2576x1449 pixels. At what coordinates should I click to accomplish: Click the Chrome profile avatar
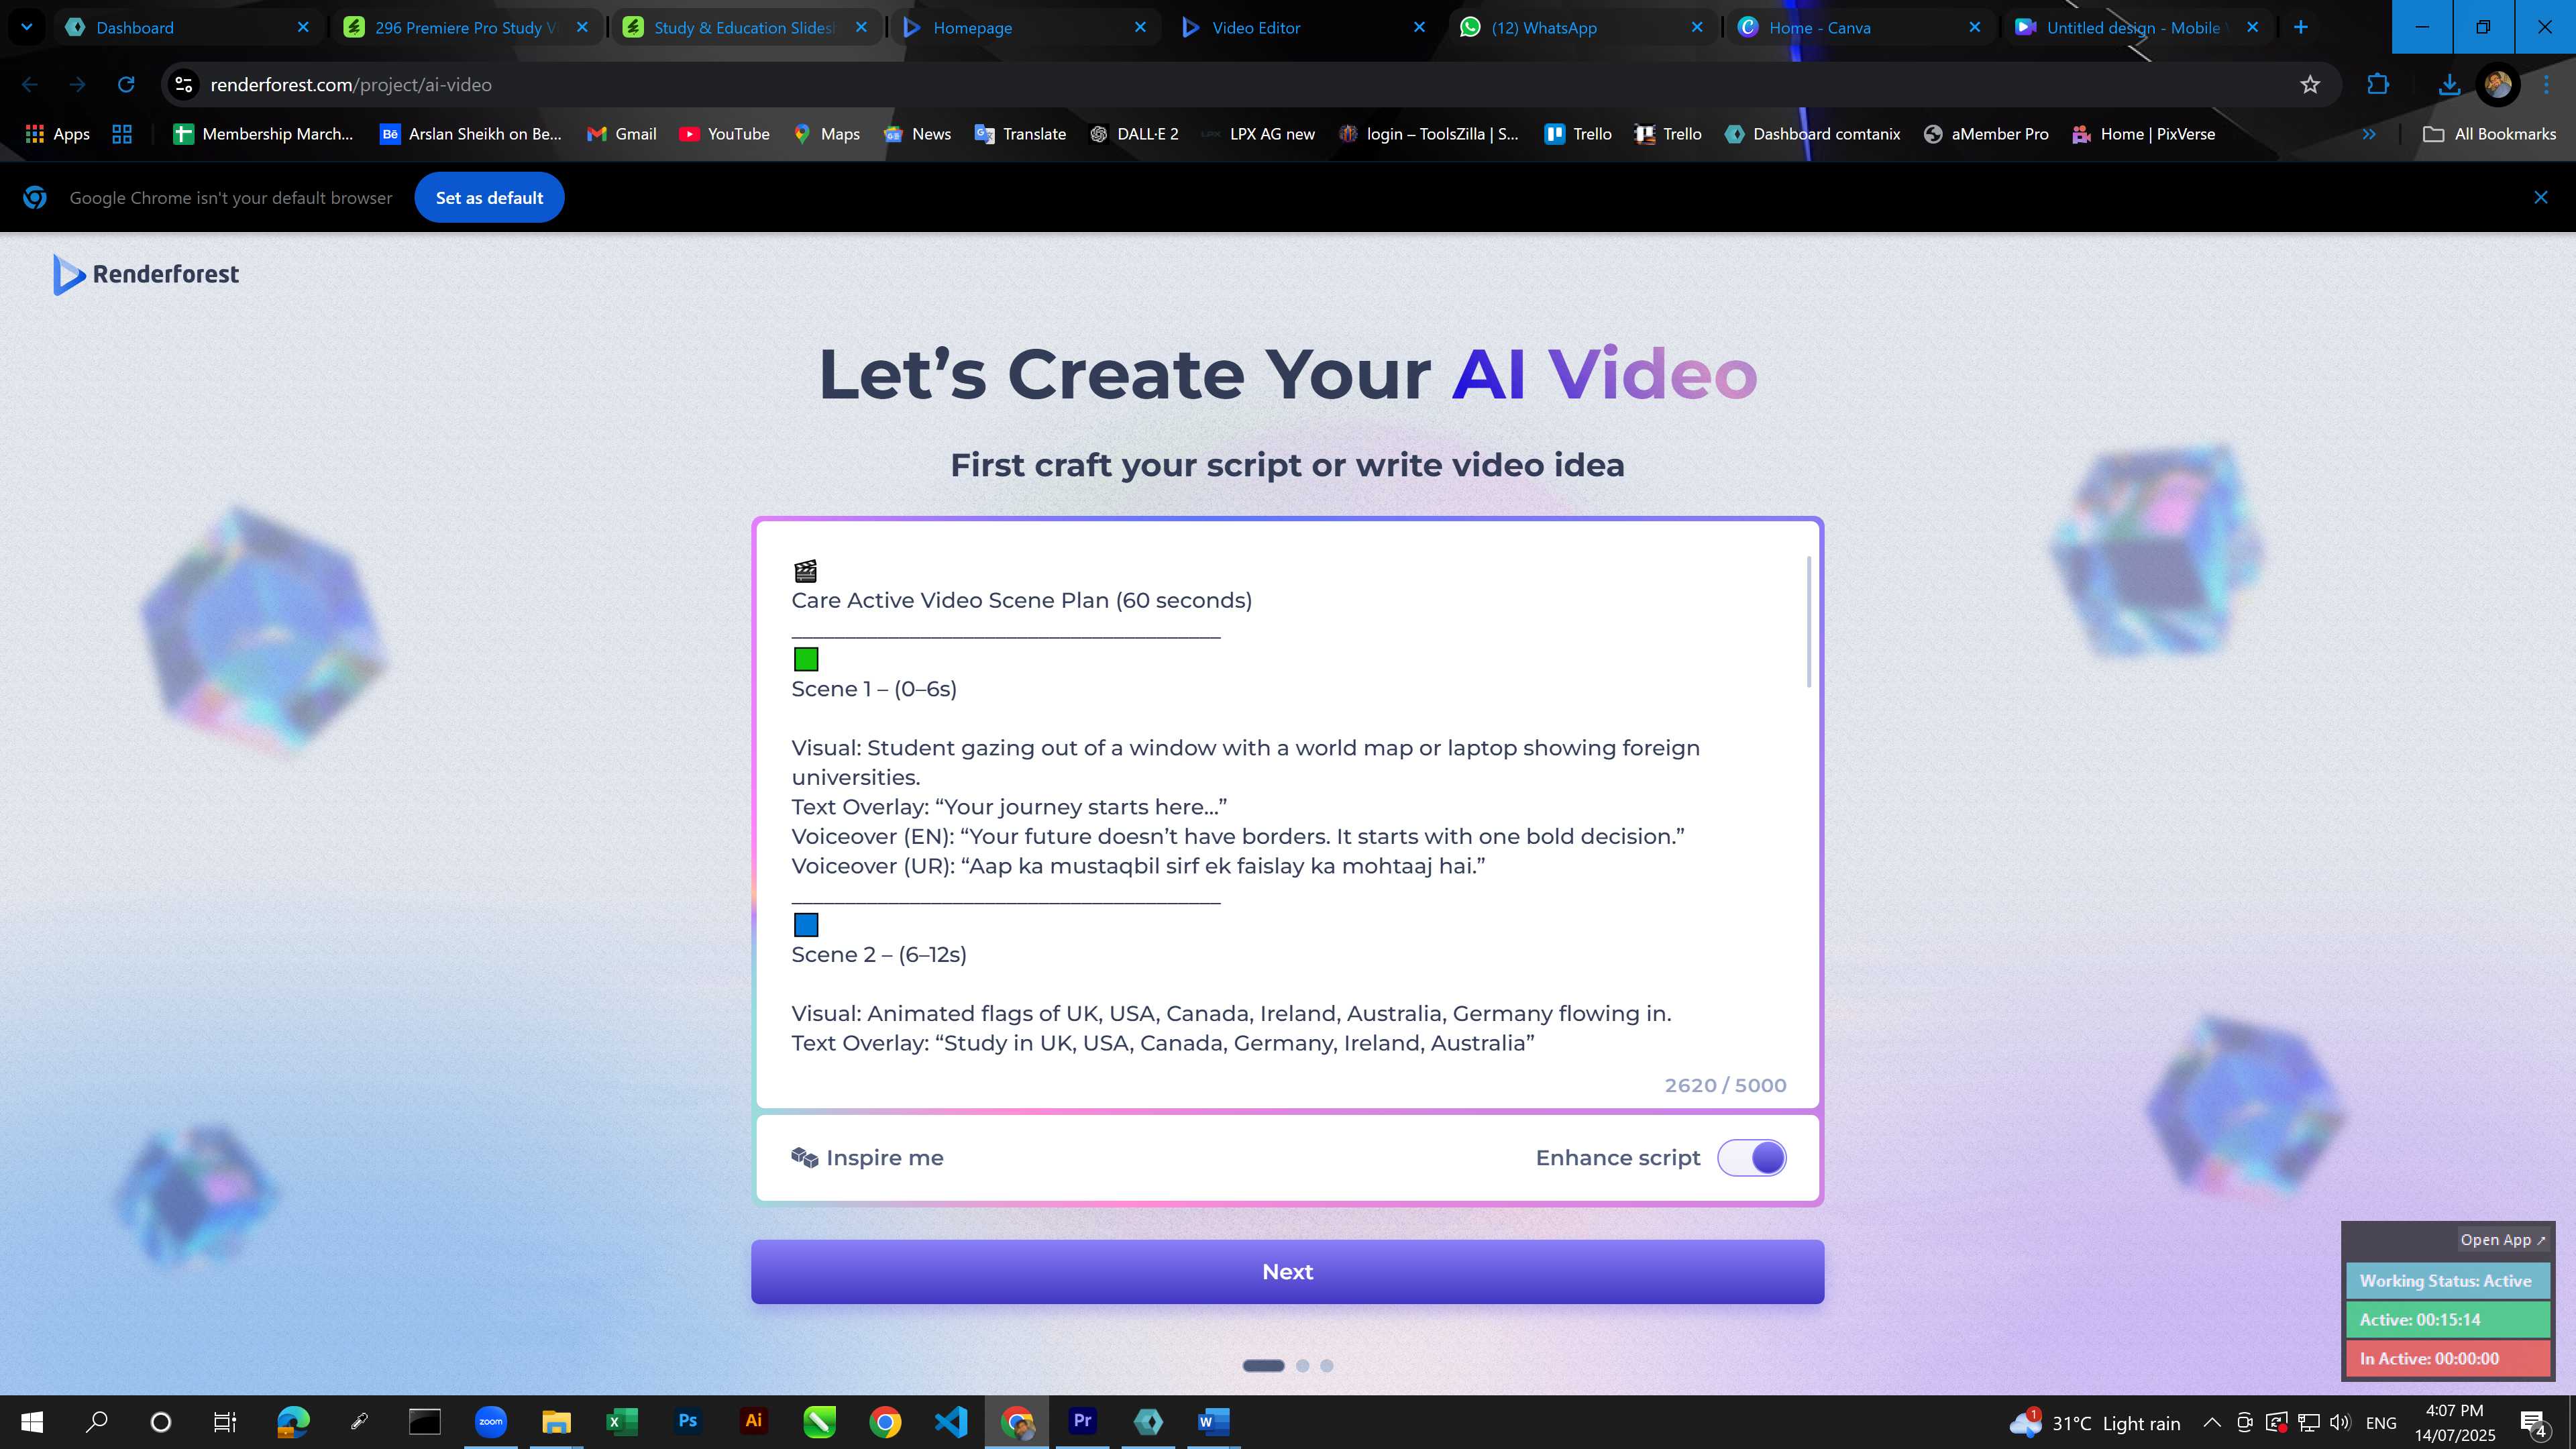(x=2497, y=85)
